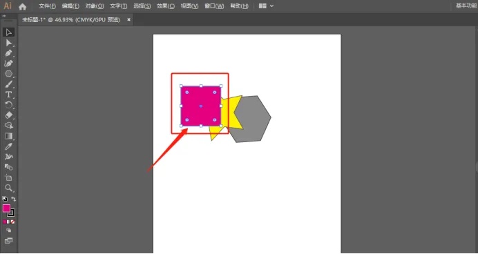Open the 对象(O) menu
Screen dimensions: 478x254
tap(95, 6)
